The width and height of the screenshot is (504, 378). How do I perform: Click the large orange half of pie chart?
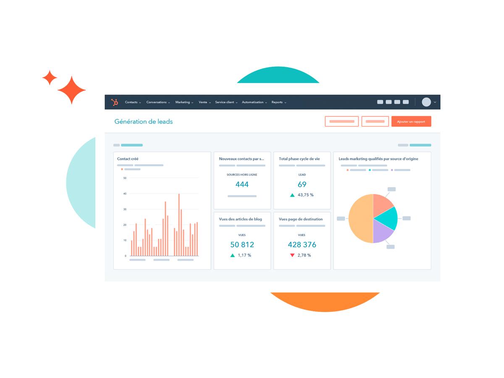pos(361,218)
